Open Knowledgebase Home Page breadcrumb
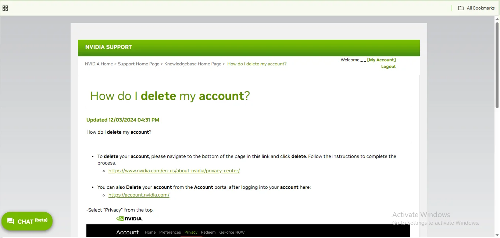The image size is (500, 238). point(193,64)
